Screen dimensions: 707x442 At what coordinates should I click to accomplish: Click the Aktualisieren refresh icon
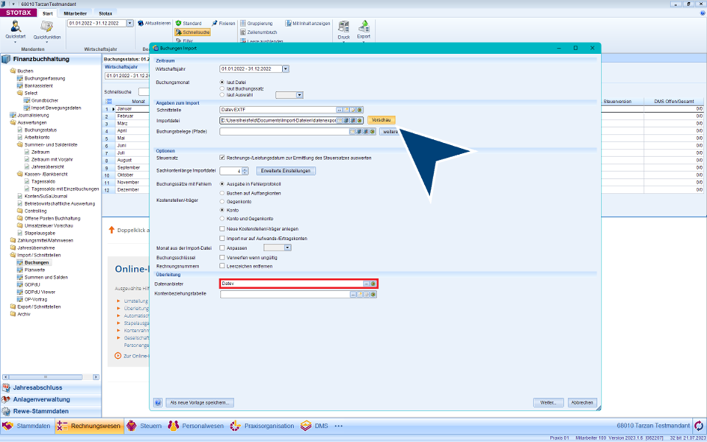point(141,23)
